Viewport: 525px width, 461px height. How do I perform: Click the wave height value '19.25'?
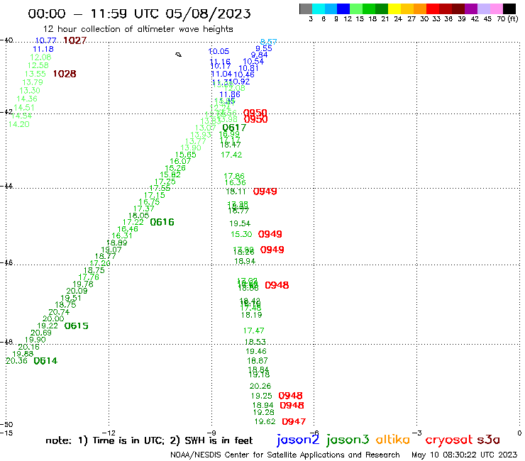click(262, 396)
